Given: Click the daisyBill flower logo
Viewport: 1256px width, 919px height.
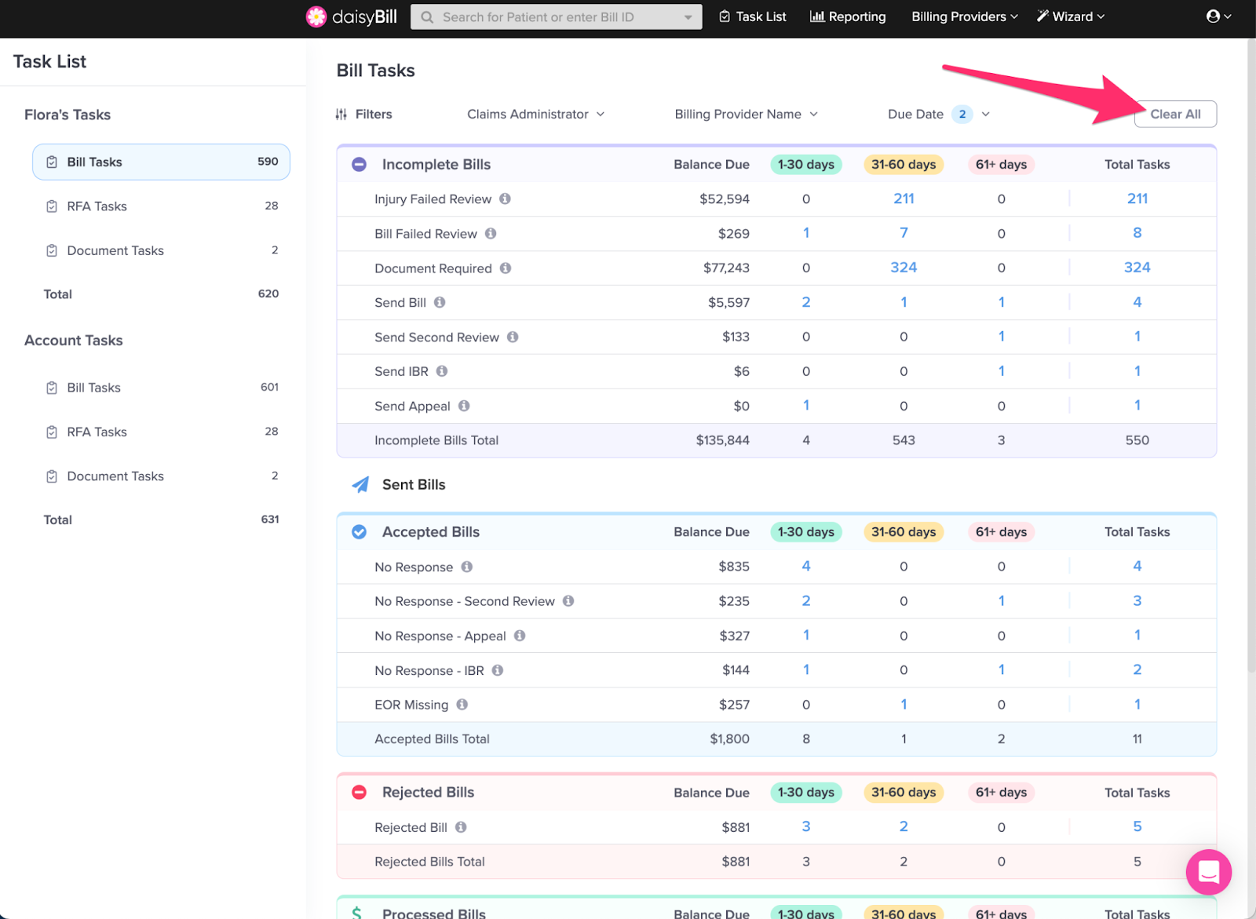Looking at the screenshot, I should [x=316, y=16].
